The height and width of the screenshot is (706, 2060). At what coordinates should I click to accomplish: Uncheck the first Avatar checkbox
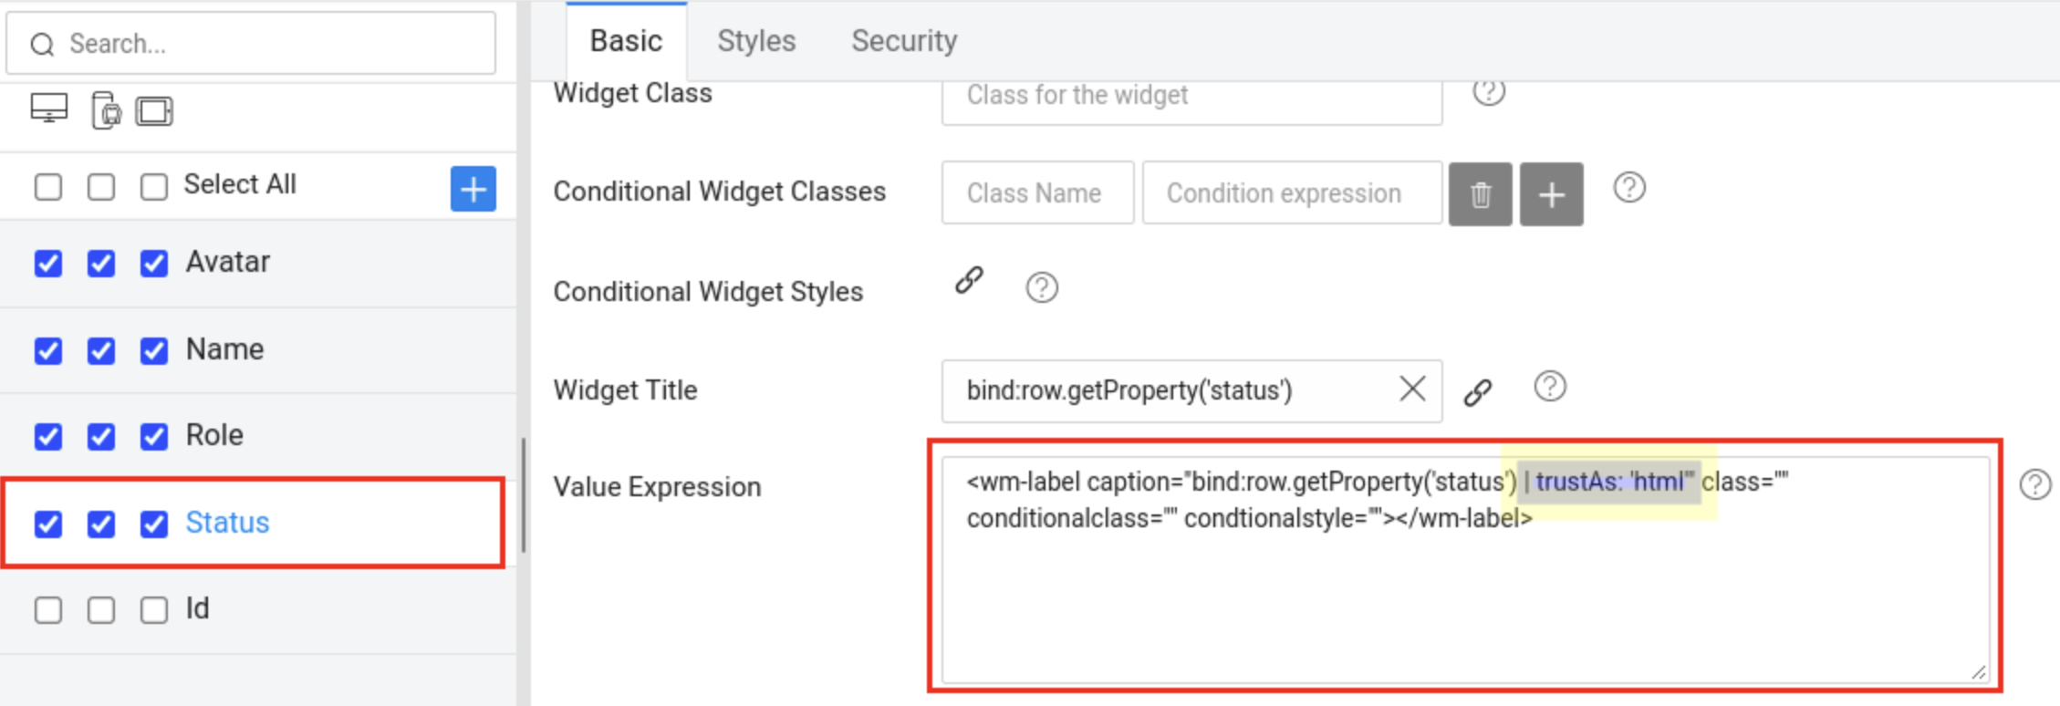coord(47,264)
